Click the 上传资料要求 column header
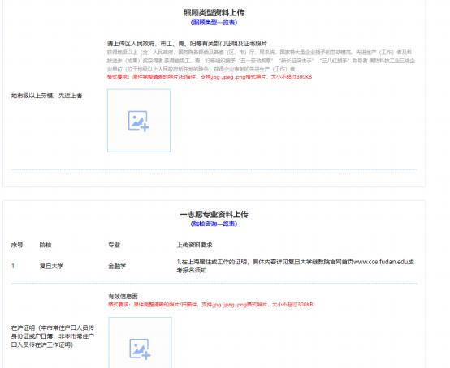The height and width of the screenshot is (368, 450). coord(194,245)
